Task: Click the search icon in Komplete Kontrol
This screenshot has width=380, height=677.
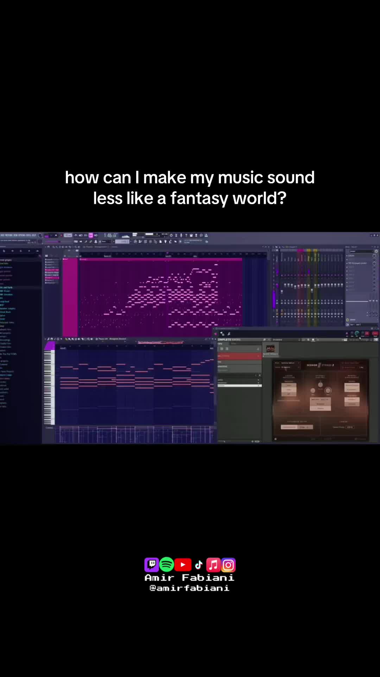Action: point(265,340)
